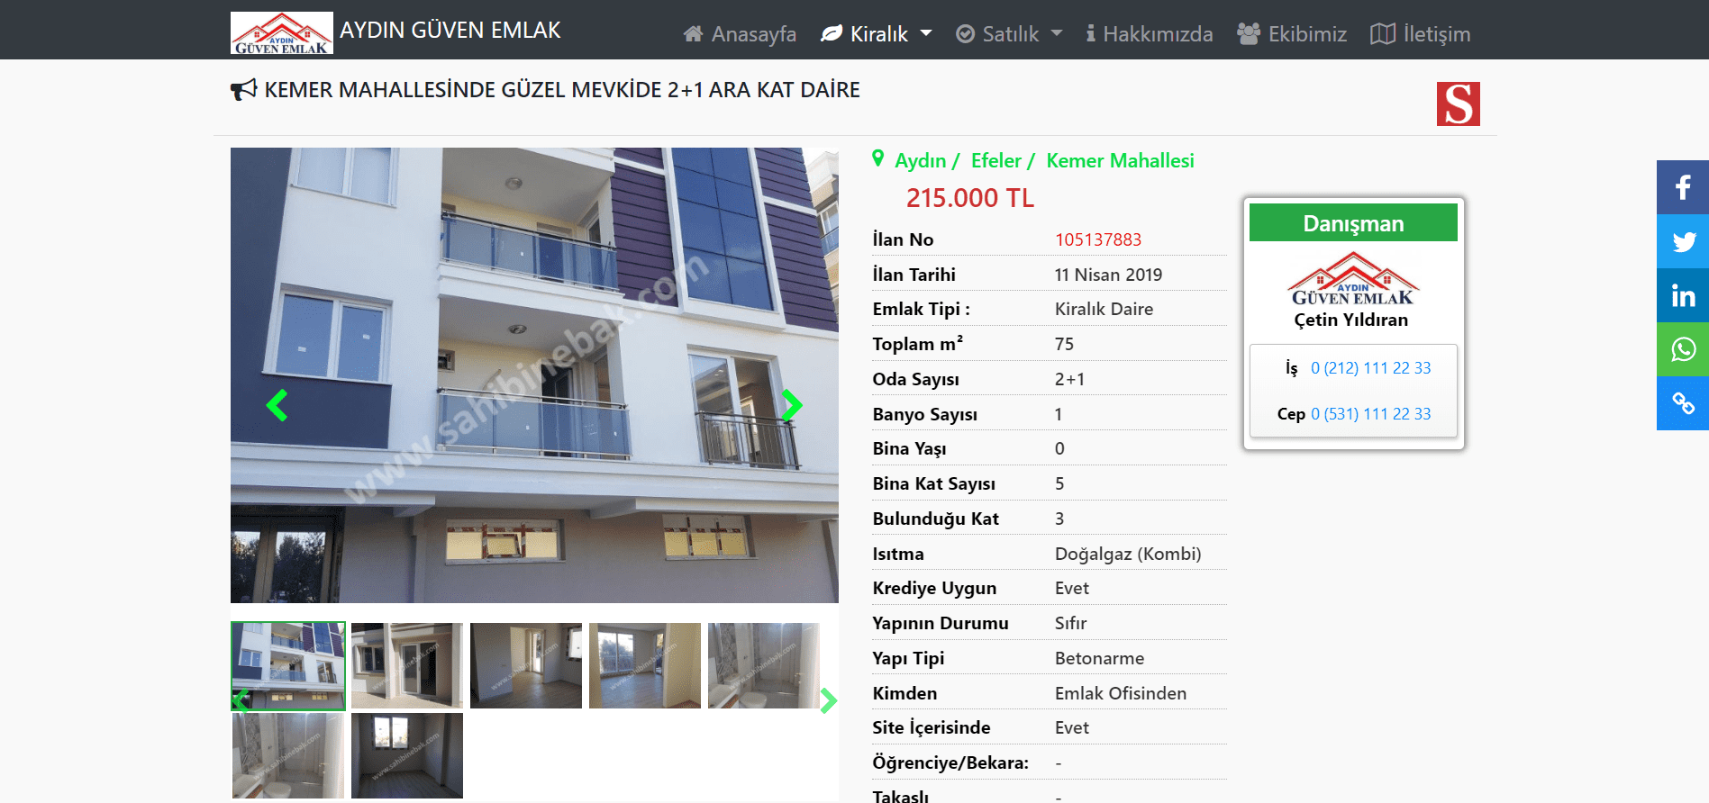This screenshot has height=803, width=1709.
Task: Share listing on Facebook
Action: click(1682, 187)
